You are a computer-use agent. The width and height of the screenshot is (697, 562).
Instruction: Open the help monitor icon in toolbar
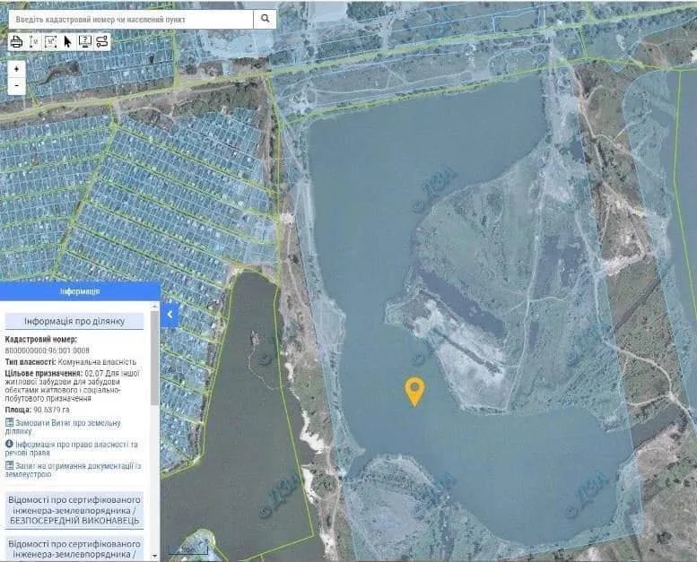(x=84, y=41)
